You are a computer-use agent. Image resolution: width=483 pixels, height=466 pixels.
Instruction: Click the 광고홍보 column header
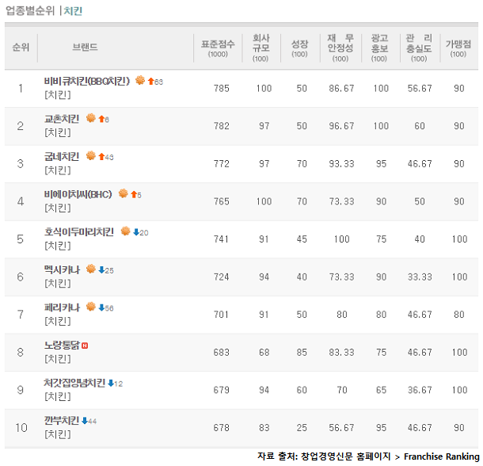pos(379,48)
